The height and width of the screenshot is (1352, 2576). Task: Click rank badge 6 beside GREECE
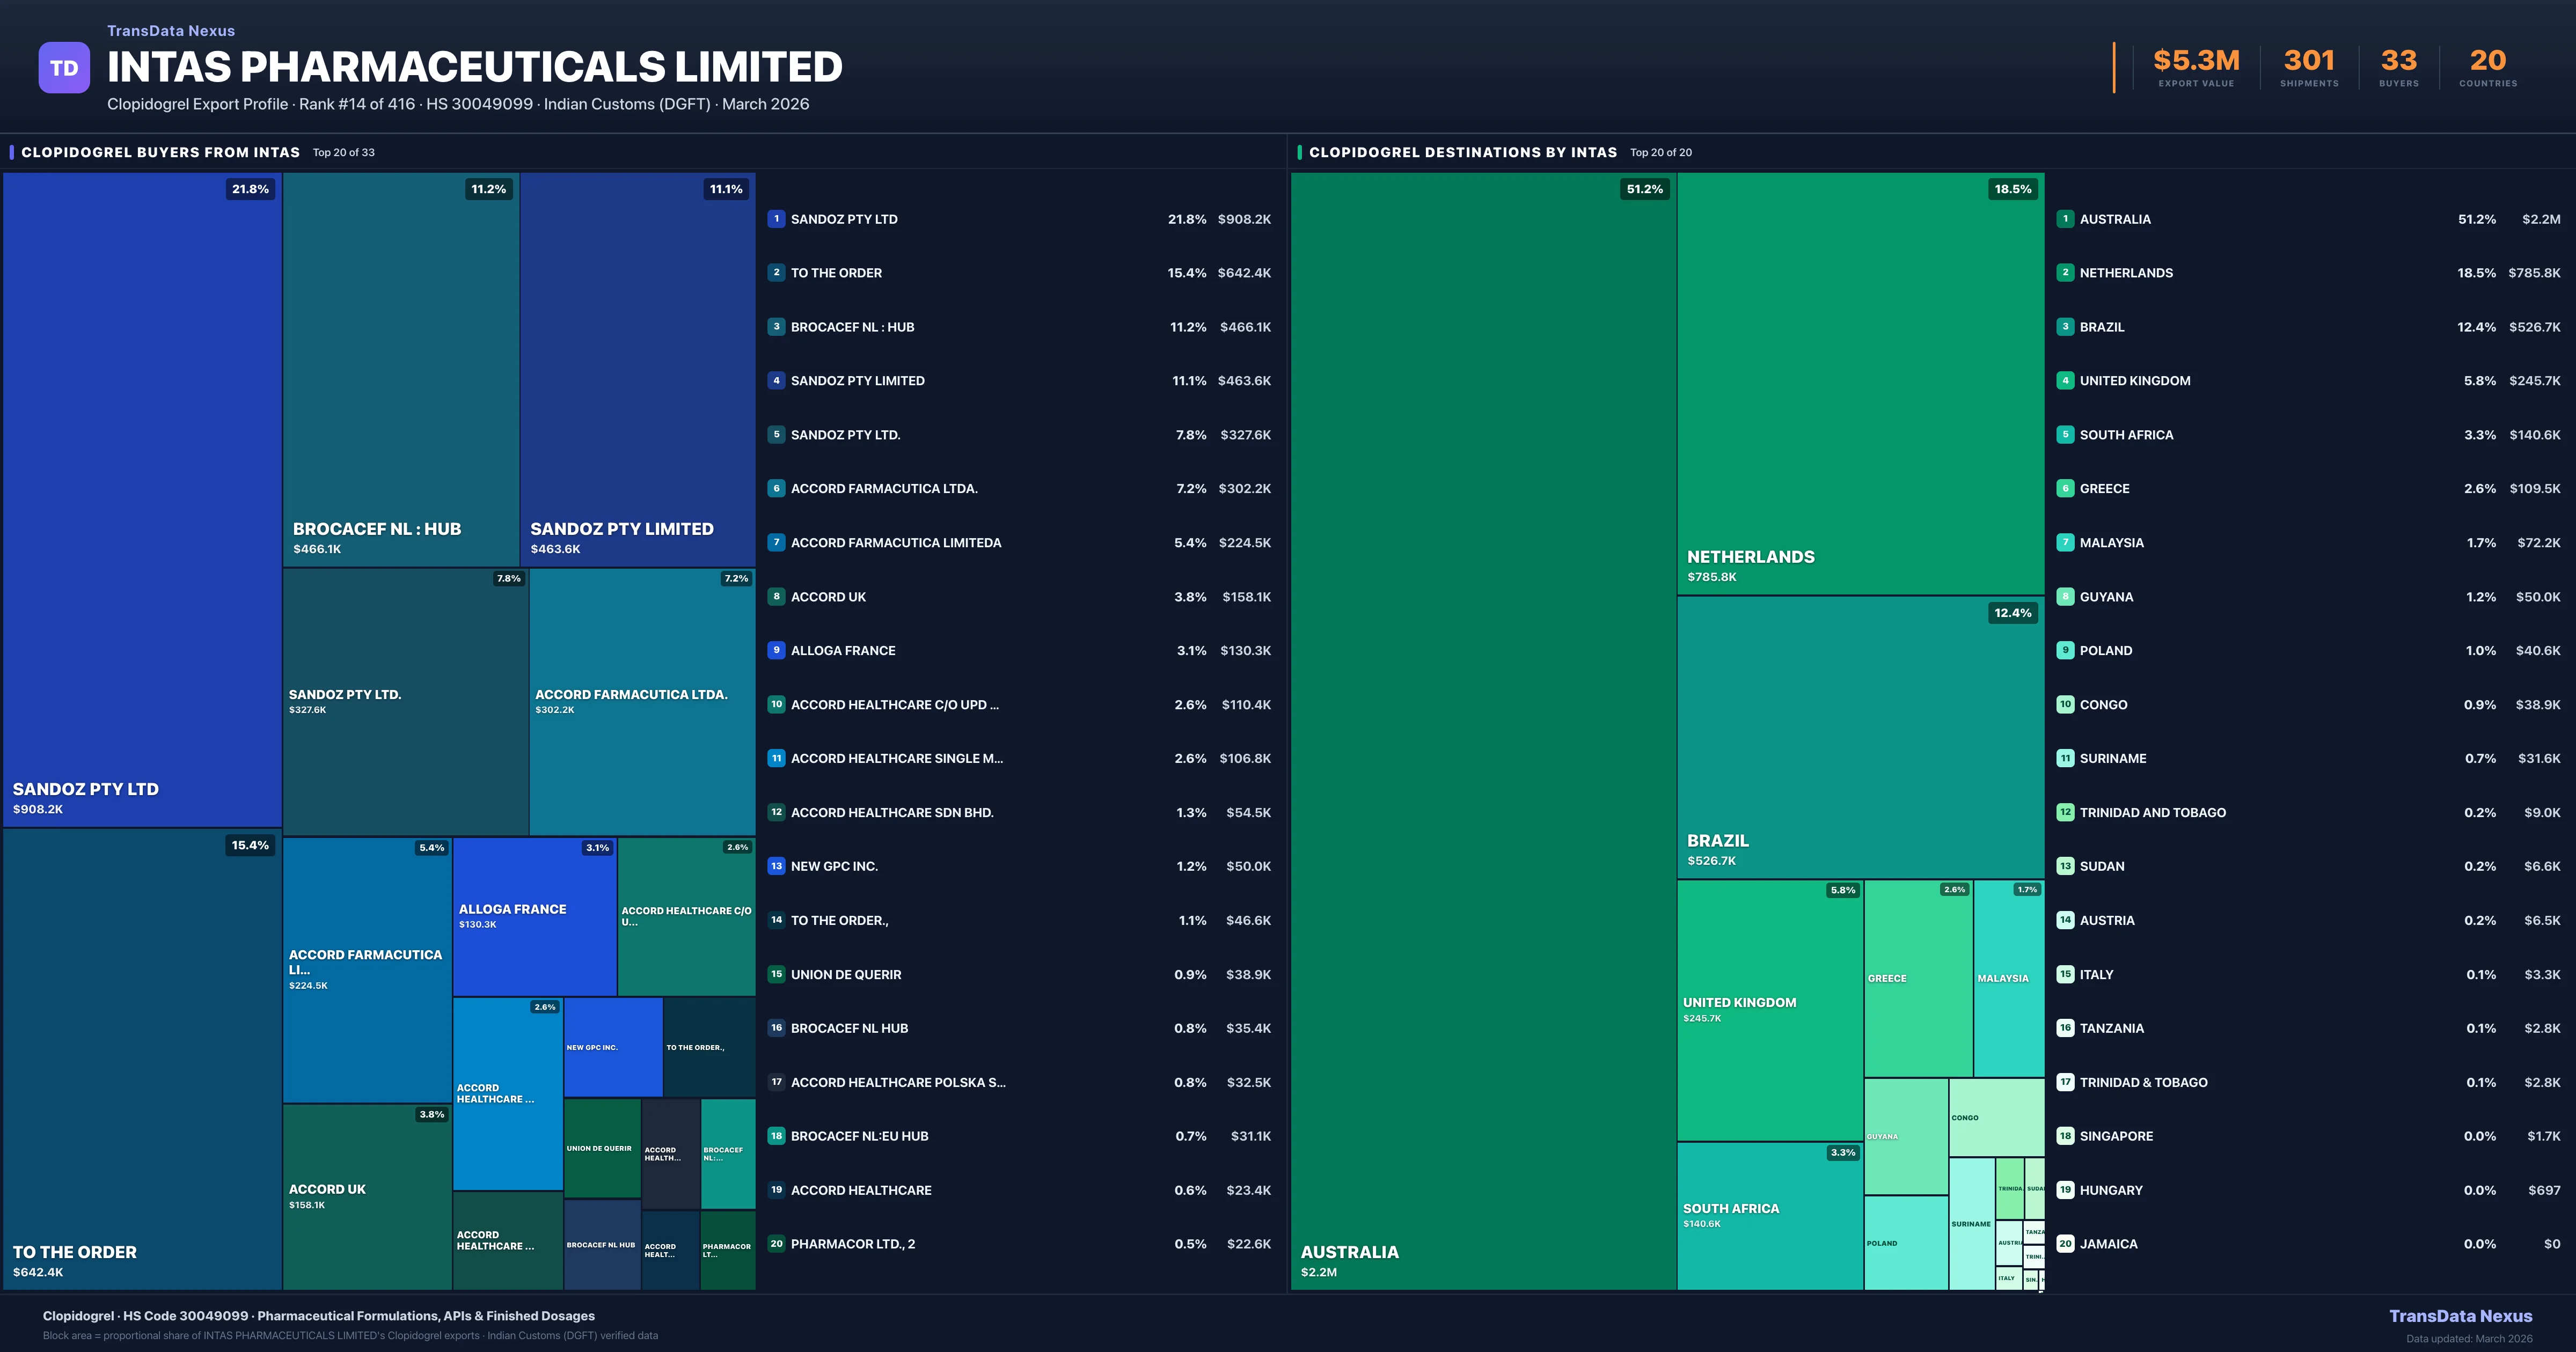coord(2065,489)
